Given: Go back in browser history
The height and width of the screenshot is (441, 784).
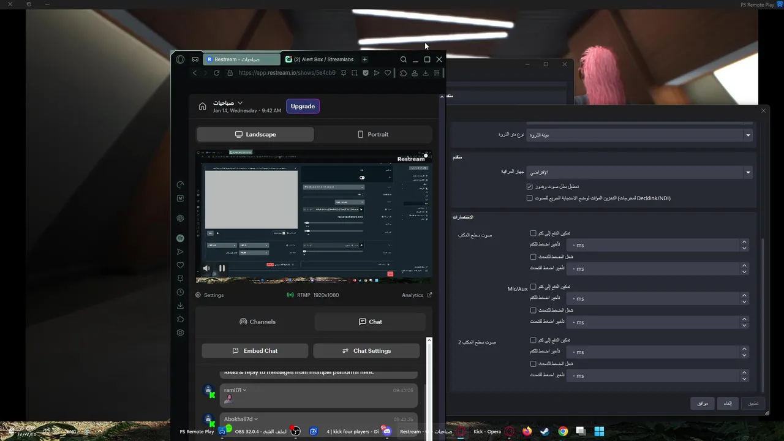Looking at the screenshot, I should [x=195, y=73].
